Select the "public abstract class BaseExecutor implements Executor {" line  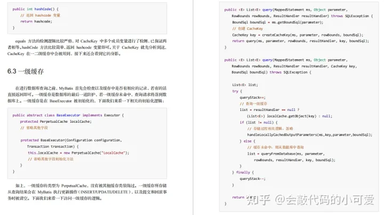[68, 115]
